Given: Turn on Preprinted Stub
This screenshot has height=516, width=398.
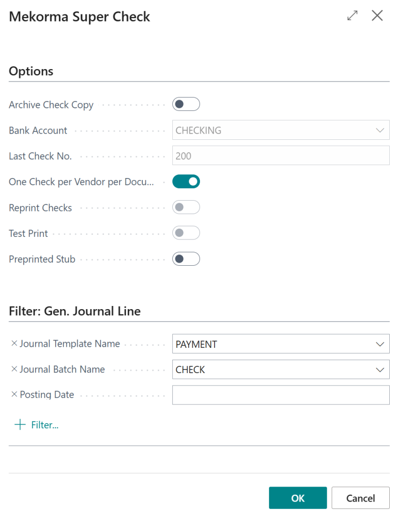Looking at the screenshot, I should pyautogui.click(x=186, y=259).
